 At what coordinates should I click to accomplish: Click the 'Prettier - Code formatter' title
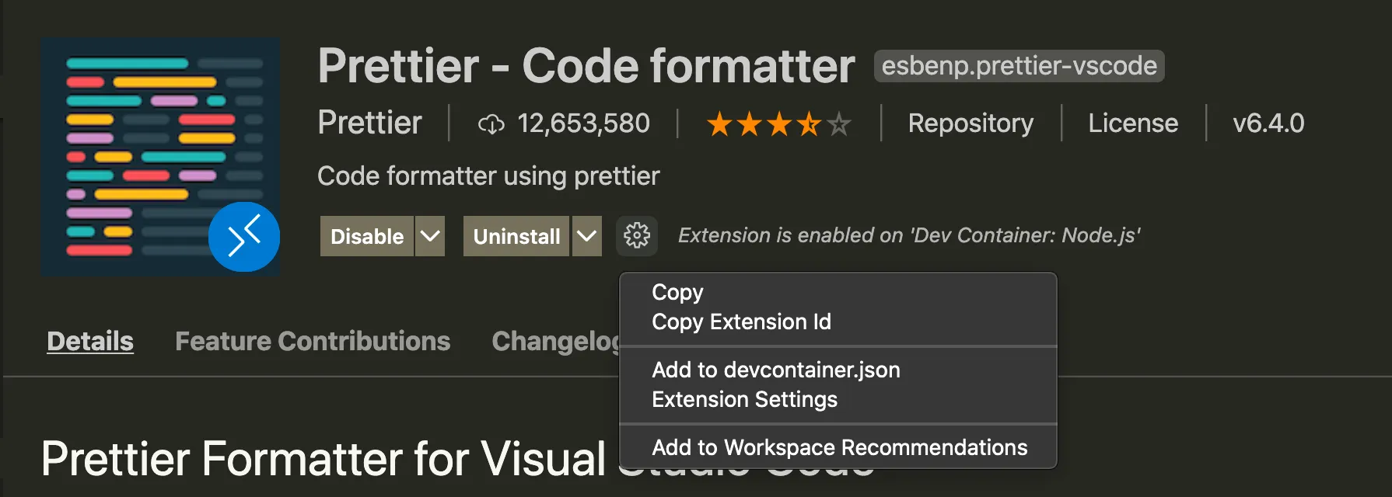coord(586,65)
